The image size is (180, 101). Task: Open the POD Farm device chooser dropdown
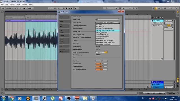tap(157, 23)
